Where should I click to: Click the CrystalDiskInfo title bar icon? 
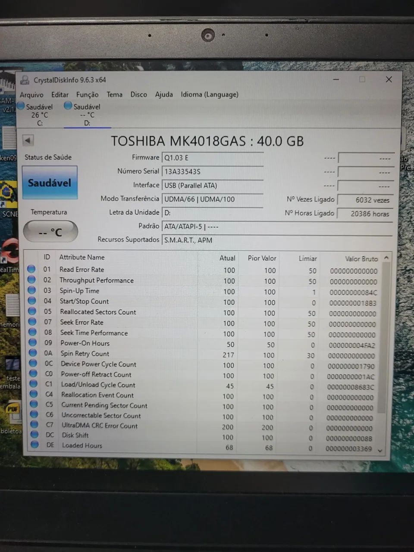coord(25,80)
